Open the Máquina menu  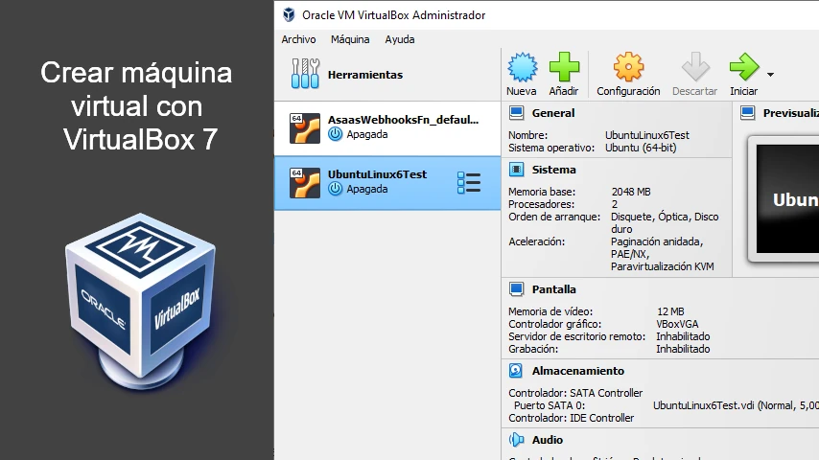point(350,39)
